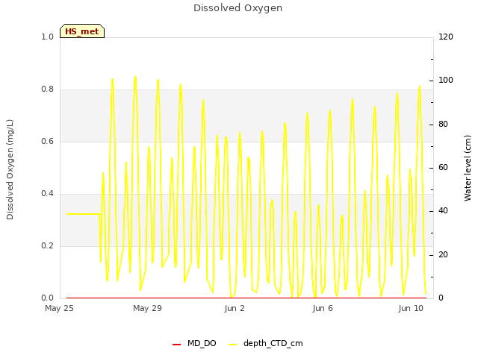This screenshot has height=358, width=478.
Task: Select the Water level (cm) axis title
Action: pyautogui.click(x=468, y=168)
